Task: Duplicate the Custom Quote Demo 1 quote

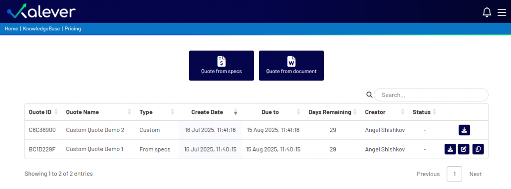Action: (x=478, y=149)
